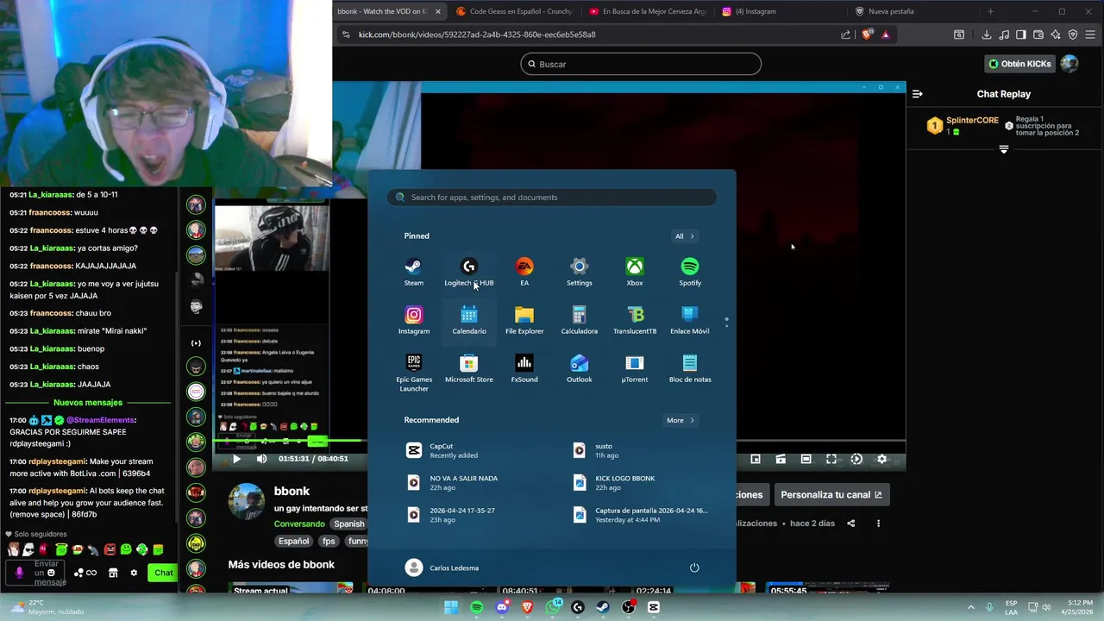Collapse the Chat Replay panel
The height and width of the screenshot is (621, 1104).
(918, 94)
